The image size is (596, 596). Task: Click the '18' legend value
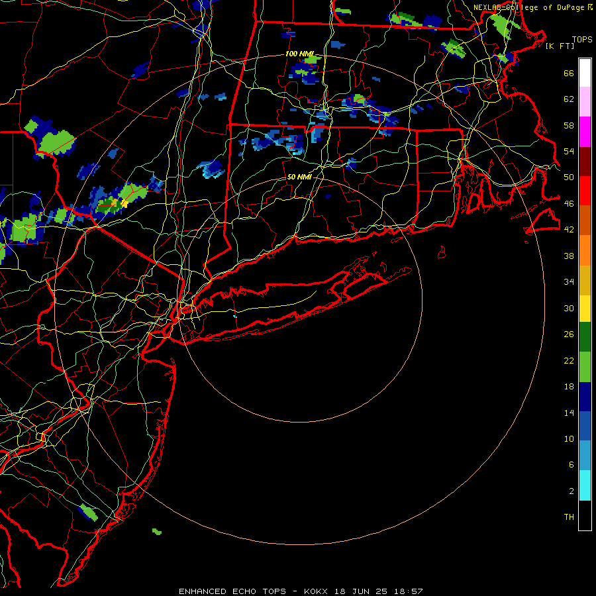(x=569, y=387)
